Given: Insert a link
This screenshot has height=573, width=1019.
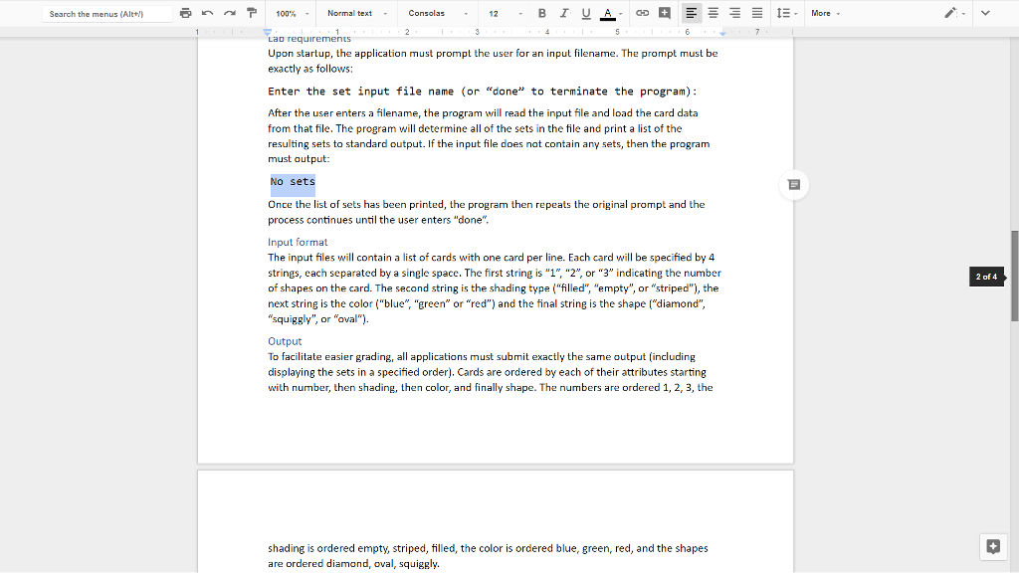Looking at the screenshot, I should 642,13.
